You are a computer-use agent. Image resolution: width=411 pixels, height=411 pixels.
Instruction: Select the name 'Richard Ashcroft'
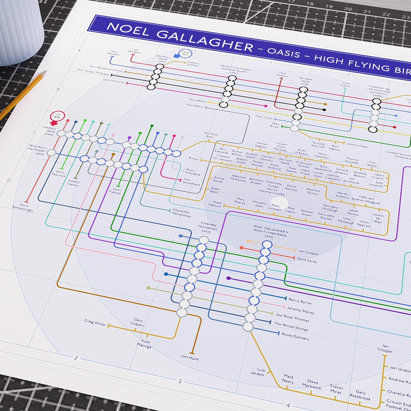point(318,145)
